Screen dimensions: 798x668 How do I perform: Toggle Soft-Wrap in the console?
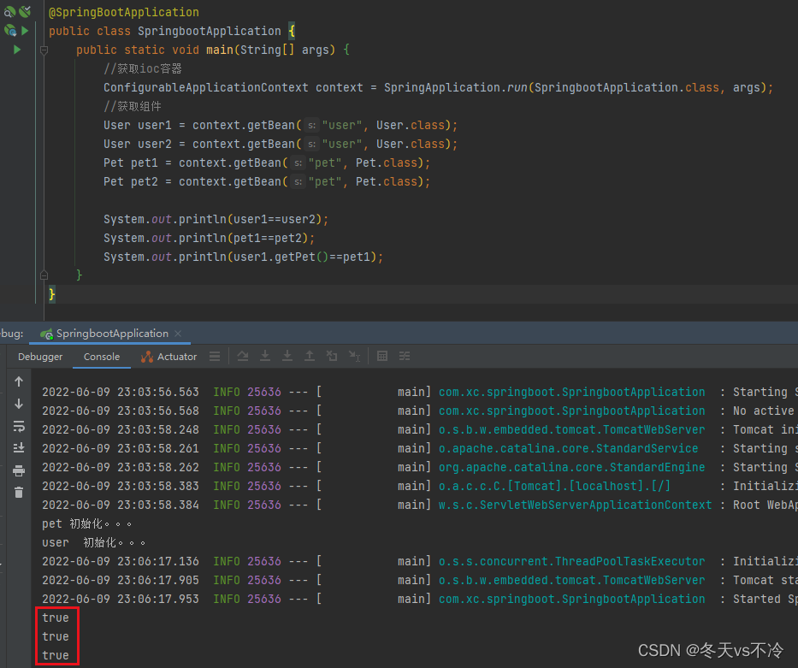click(x=19, y=426)
